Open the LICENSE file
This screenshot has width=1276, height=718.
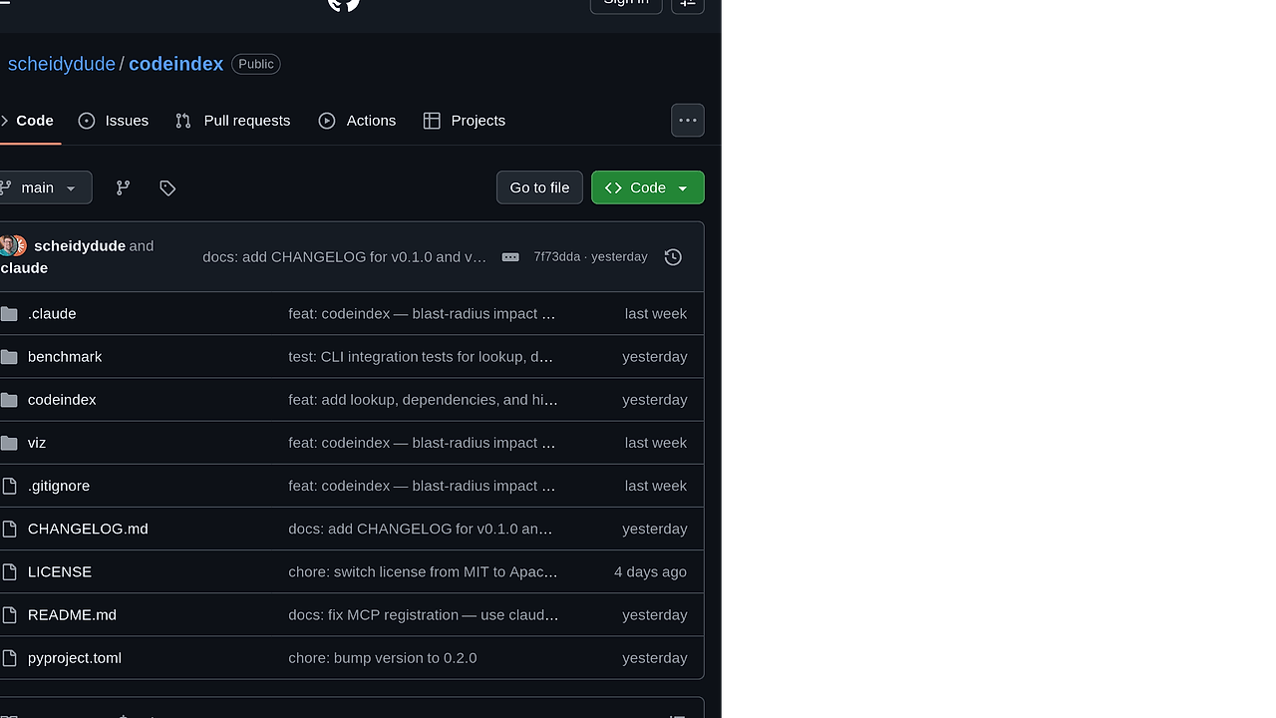tap(60, 571)
